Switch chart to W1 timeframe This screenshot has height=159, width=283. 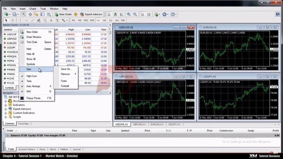tap(117, 20)
